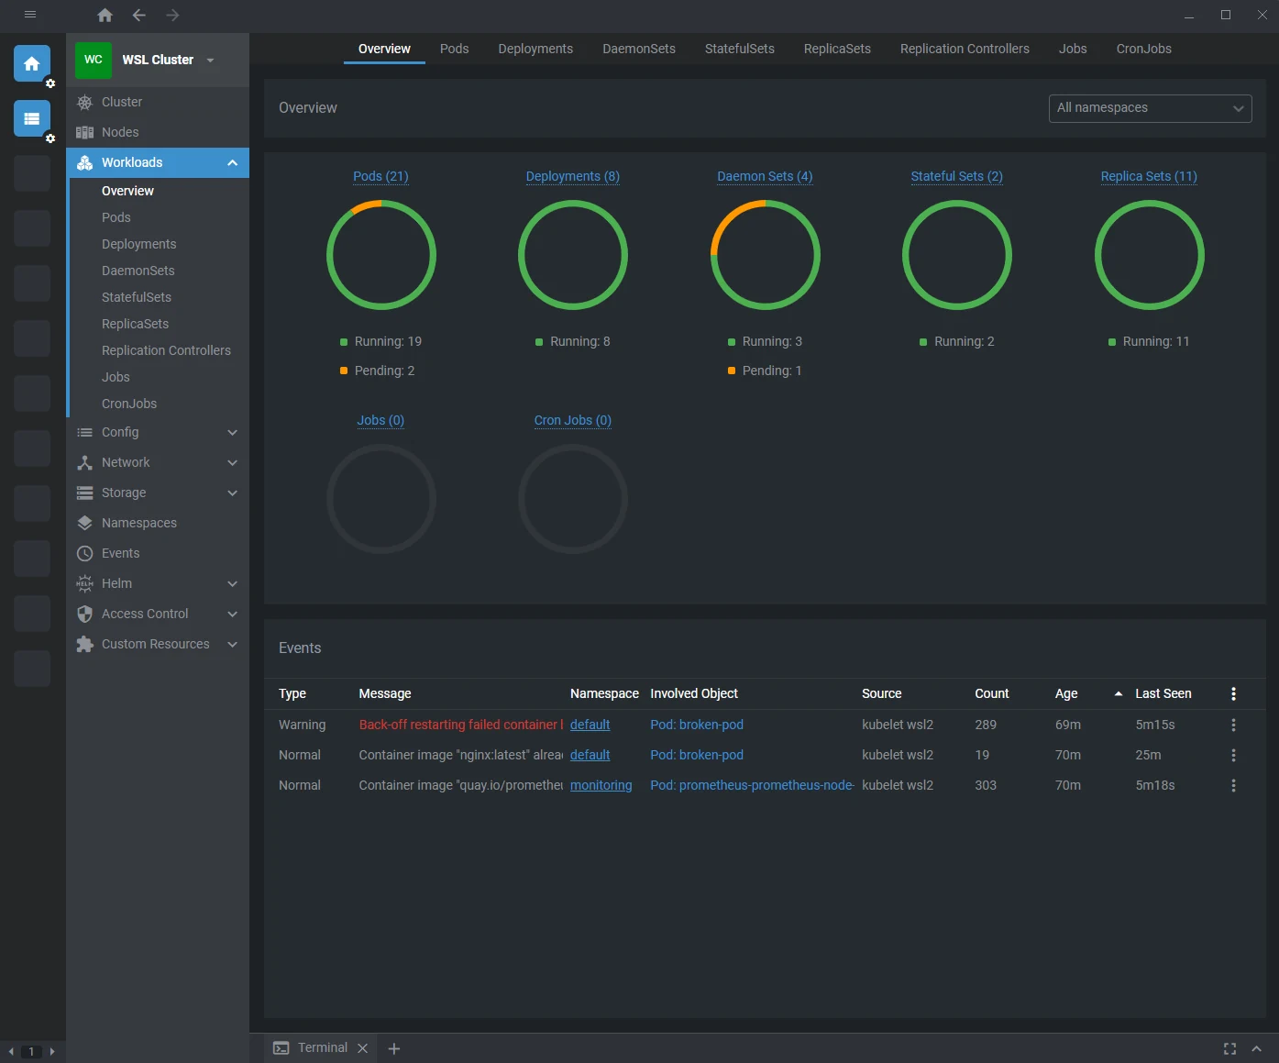Open the kebab menu in the Events table header
The width and height of the screenshot is (1279, 1063).
click(x=1233, y=693)
